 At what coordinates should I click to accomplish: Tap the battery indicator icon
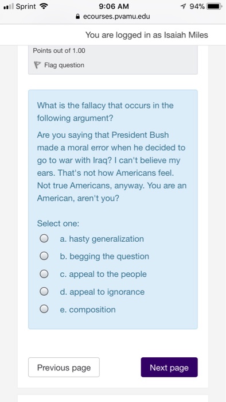point(214,6)
